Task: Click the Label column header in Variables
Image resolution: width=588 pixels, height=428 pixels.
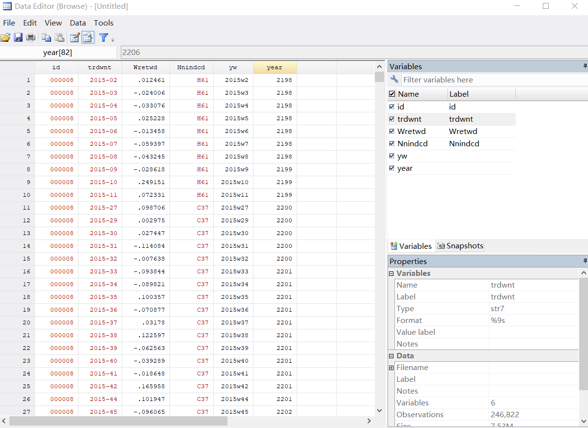Action: pyautogui.click(x=459, y=94)
